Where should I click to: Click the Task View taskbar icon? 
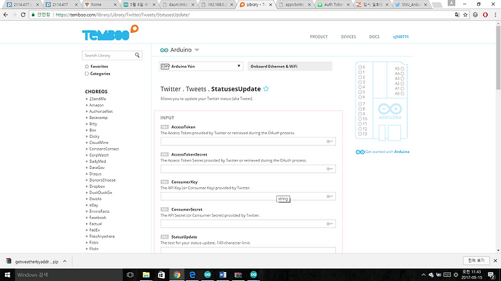[x=130, y=275]
